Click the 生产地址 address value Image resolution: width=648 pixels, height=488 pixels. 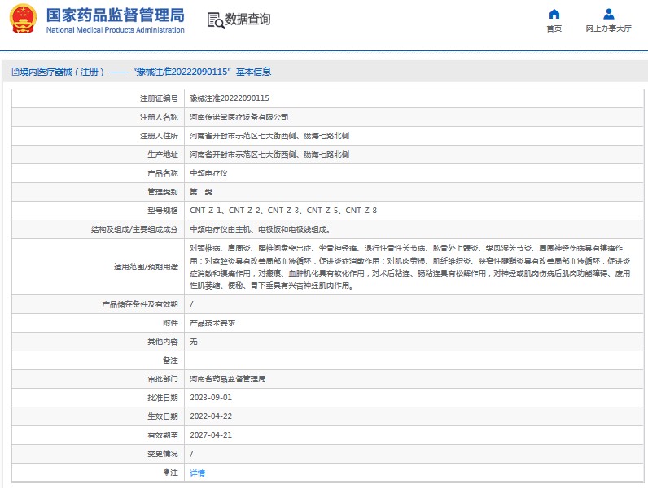tap(269, 155)
